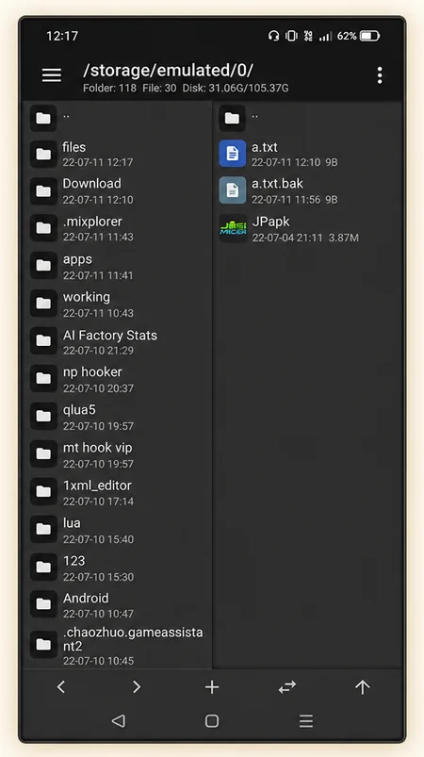The height and width of the screenshot is (757, 424).
Task: Select the '.chaozhuo.gameassistant2' folder name
Action: click(133, 639)
